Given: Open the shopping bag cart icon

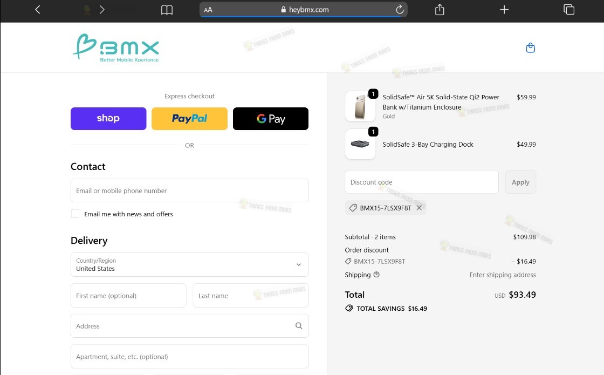Looking at the screenshot, I should [x=531, y=48].
